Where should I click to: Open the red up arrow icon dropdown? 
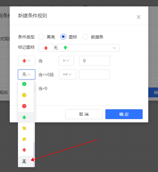26,61
